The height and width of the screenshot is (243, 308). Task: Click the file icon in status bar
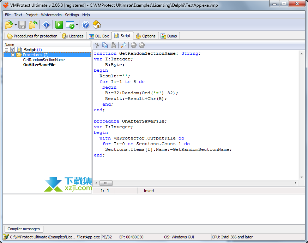6,237
